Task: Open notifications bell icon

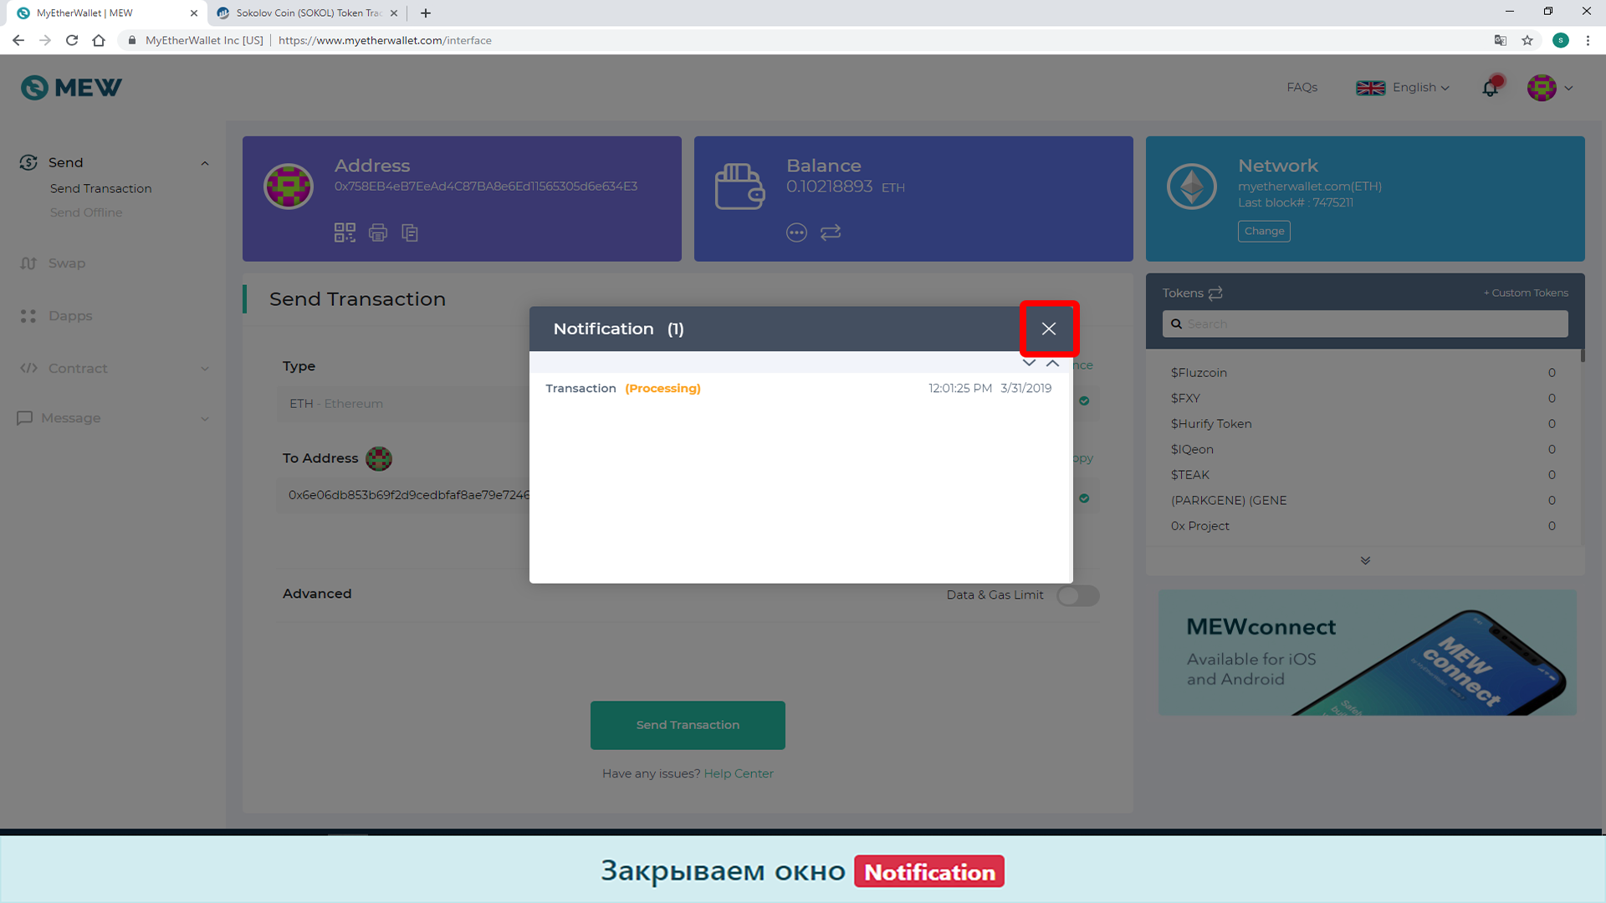Action: pos(1491,87)
